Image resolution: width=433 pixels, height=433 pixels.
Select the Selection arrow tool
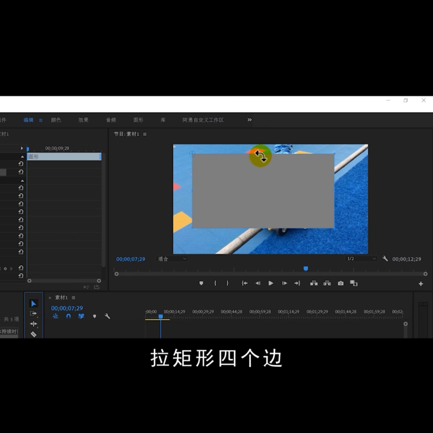[x=34, y=304]
